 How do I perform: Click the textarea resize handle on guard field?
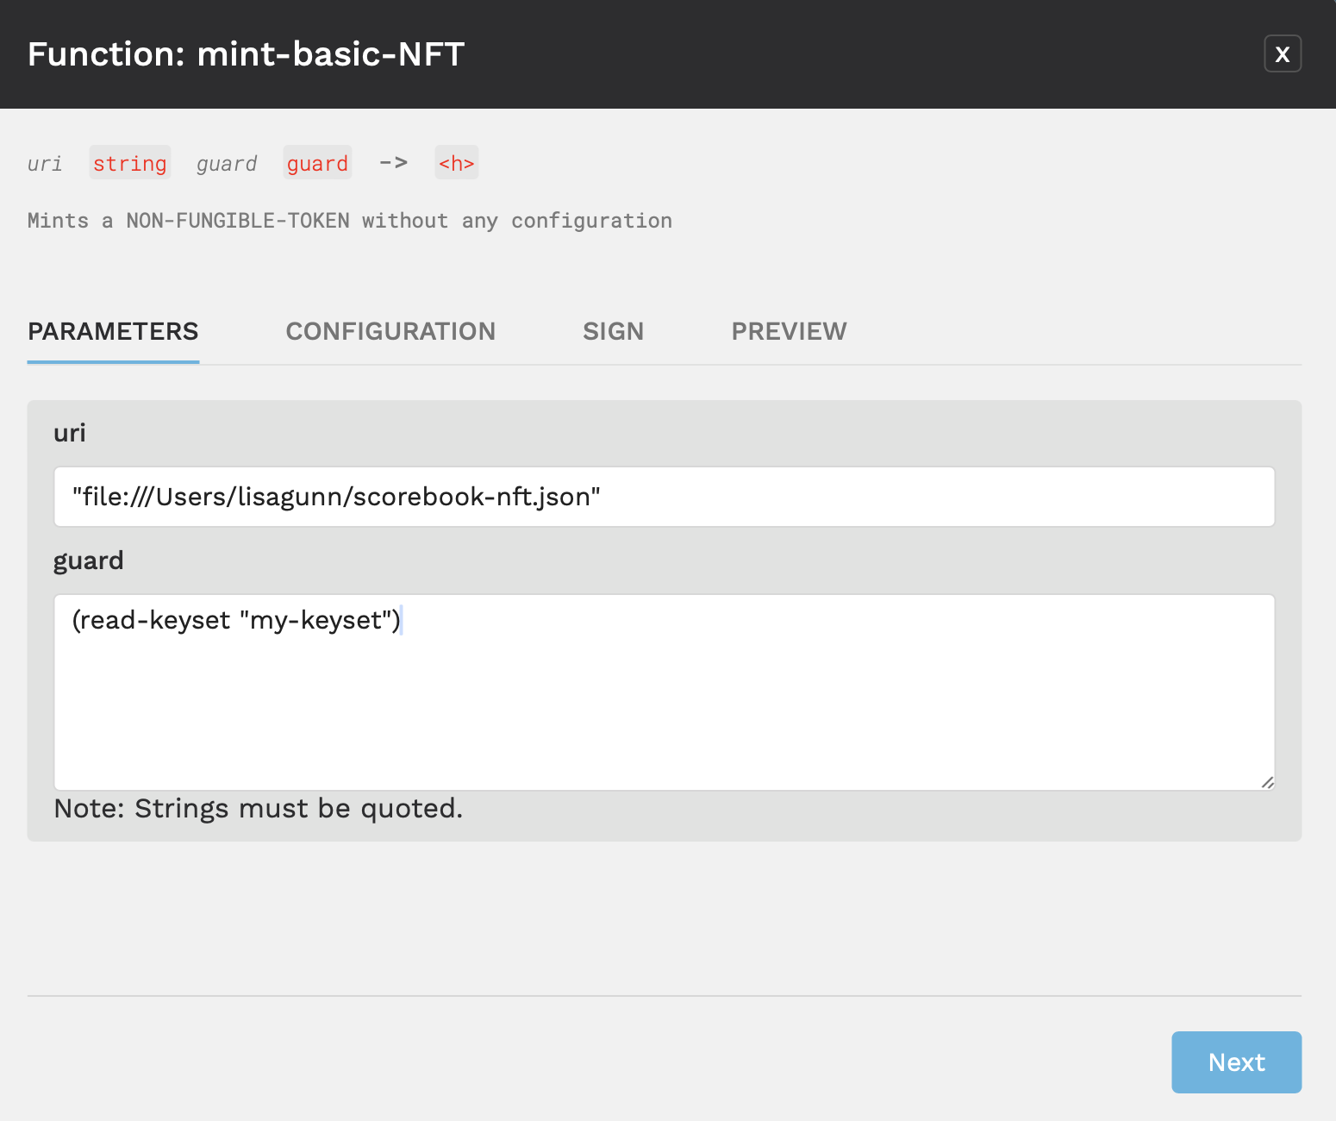coord(1267,782)
